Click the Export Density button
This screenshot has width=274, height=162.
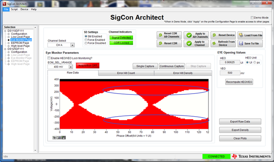tap(240, 130)
